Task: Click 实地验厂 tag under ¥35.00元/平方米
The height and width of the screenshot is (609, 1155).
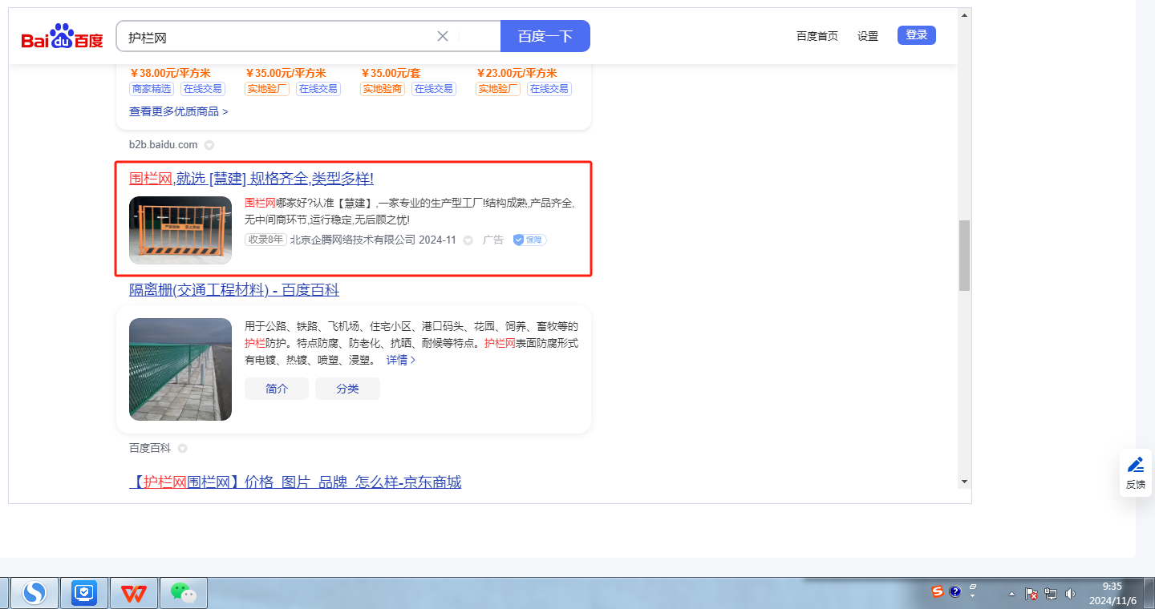Action: click(x=267, y=89)
